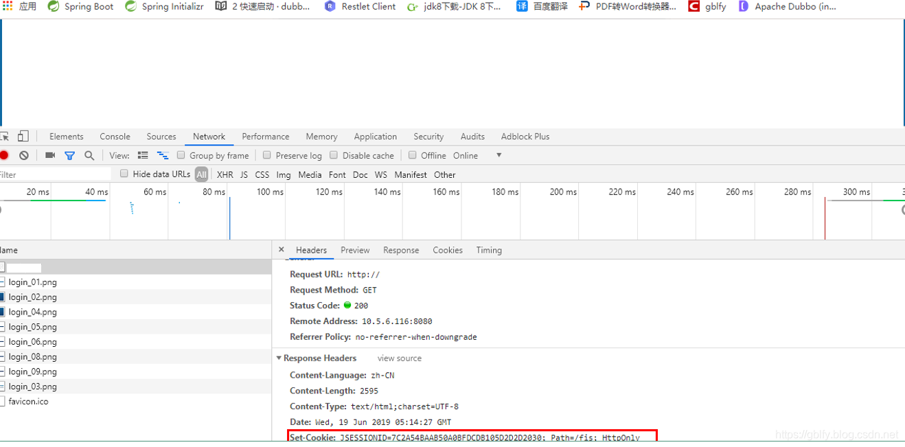Screen dimensions: 905x447
Task: Filter requests by Other
Action: pos(445,175)
